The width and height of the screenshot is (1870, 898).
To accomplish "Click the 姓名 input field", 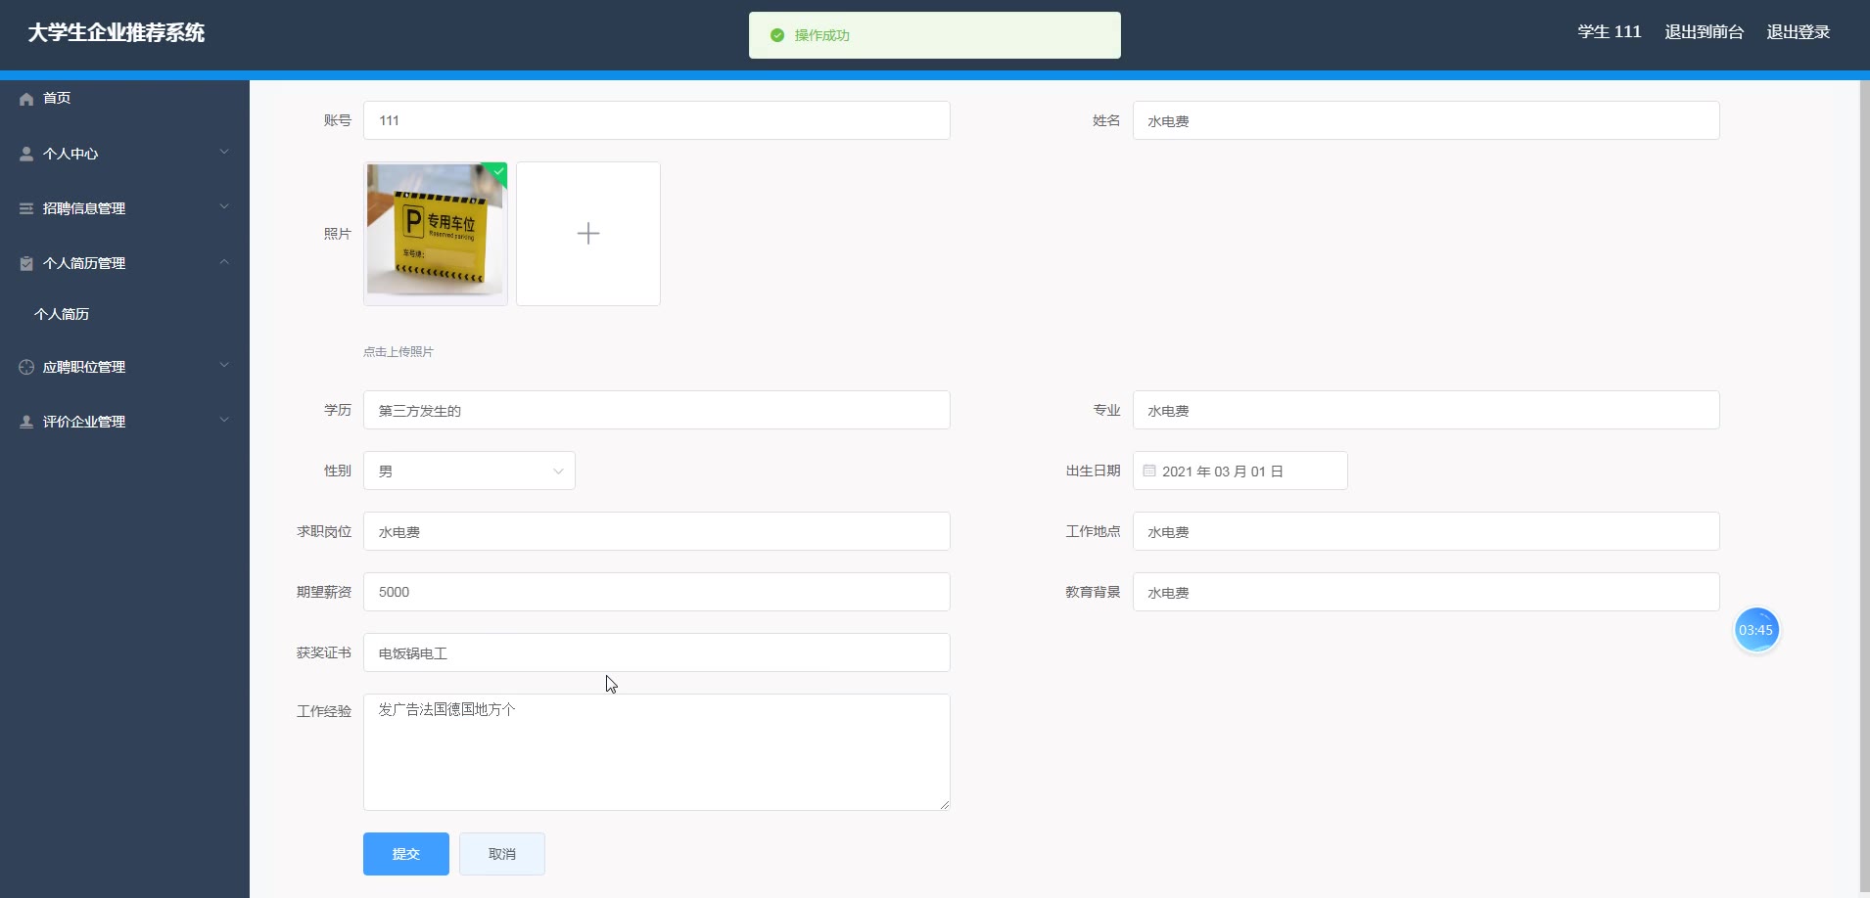I will pyautogui.click(x=1426, y=120).
